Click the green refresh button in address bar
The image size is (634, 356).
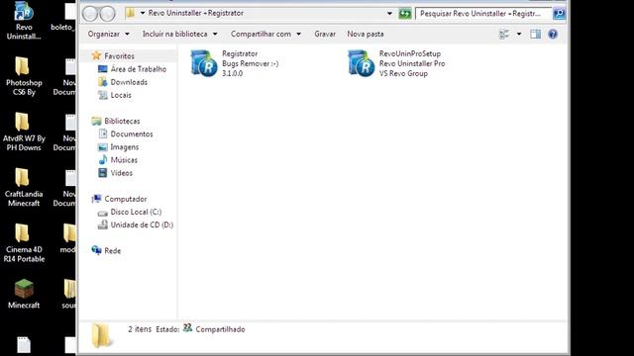pyautogui.click(x=405, y=14)
